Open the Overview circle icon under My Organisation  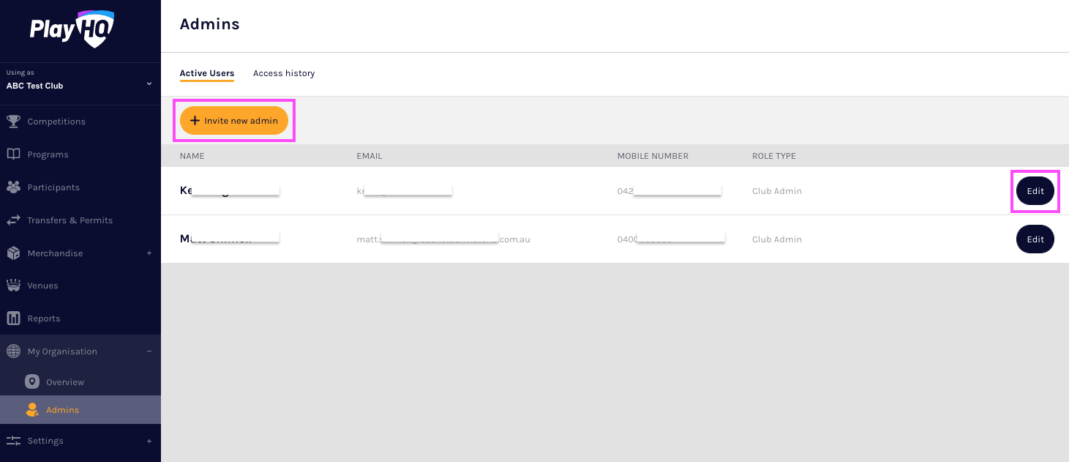tap(31, 381)
